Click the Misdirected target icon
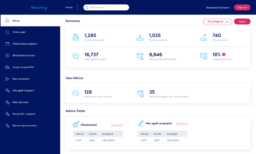This screenshot has height=154, width=256. click(76, 124)
